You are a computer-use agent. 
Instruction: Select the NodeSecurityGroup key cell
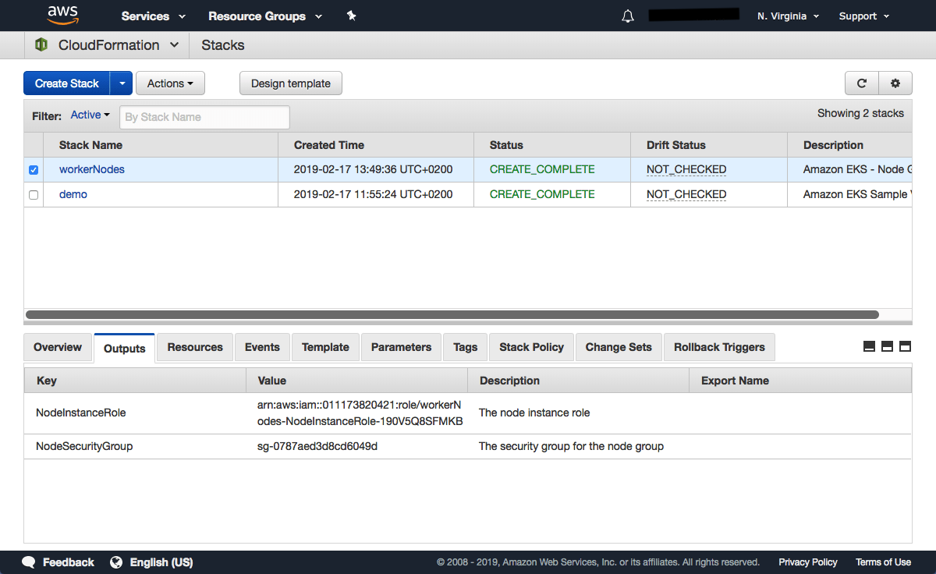[x=84, y=446]
